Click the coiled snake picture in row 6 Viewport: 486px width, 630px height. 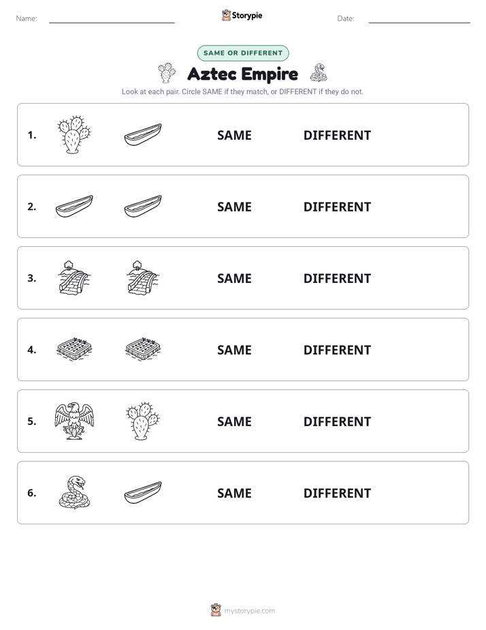coord(74,492)
